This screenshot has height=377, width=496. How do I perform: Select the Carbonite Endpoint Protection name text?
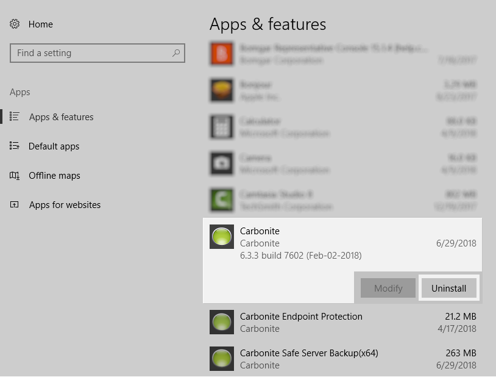[301, 317]
